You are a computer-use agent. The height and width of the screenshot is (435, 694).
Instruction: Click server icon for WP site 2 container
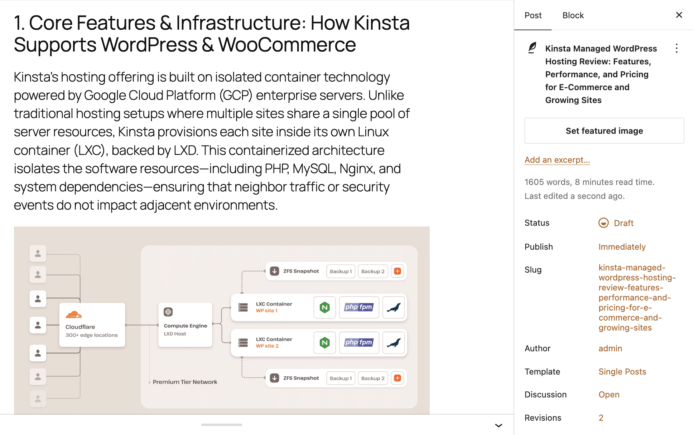[243, 343]
